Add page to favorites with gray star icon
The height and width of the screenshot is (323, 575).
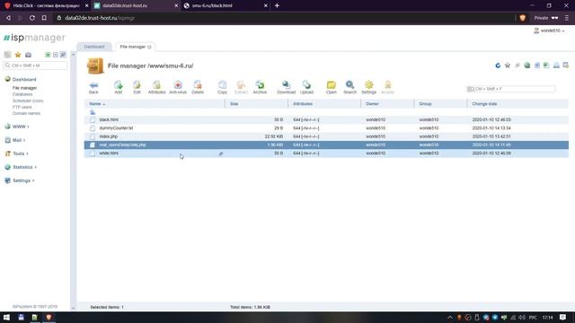[508, 65]
